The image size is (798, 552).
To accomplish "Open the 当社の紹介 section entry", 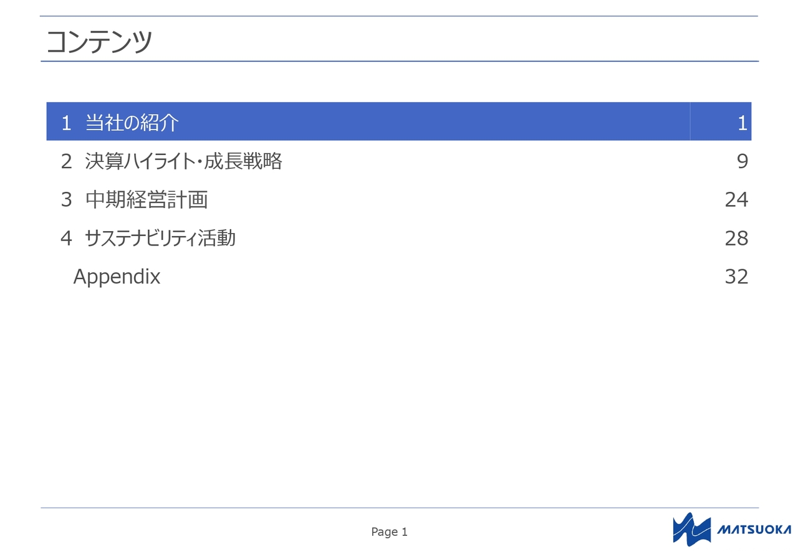I will pos(132,123).
